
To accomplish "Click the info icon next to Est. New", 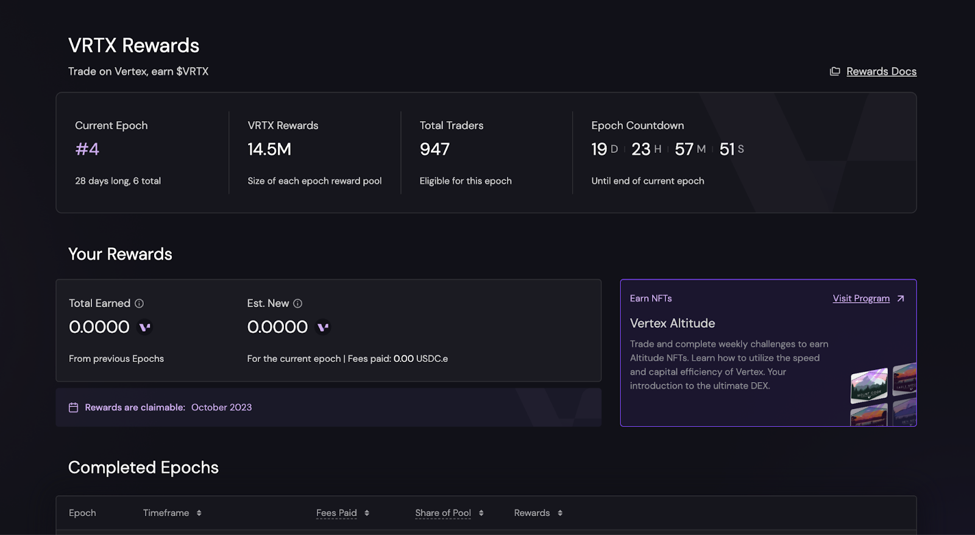I will point(297,303).
